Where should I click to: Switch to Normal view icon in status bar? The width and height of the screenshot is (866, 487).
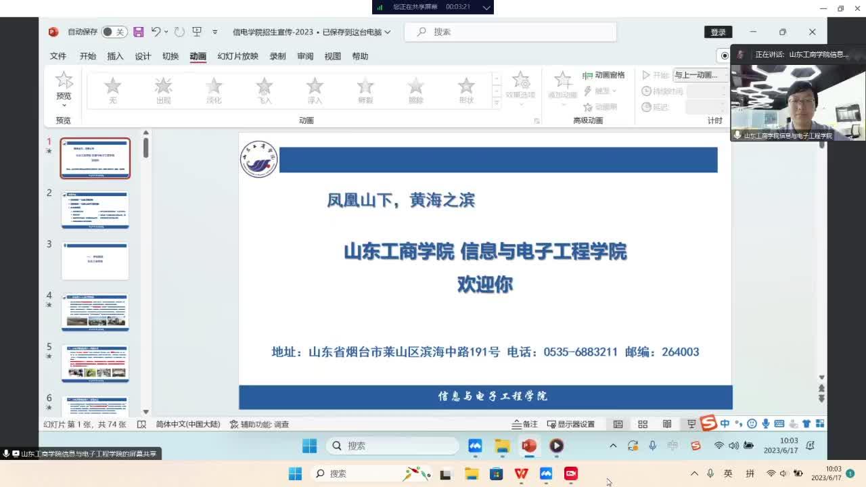tap(618, 424)
